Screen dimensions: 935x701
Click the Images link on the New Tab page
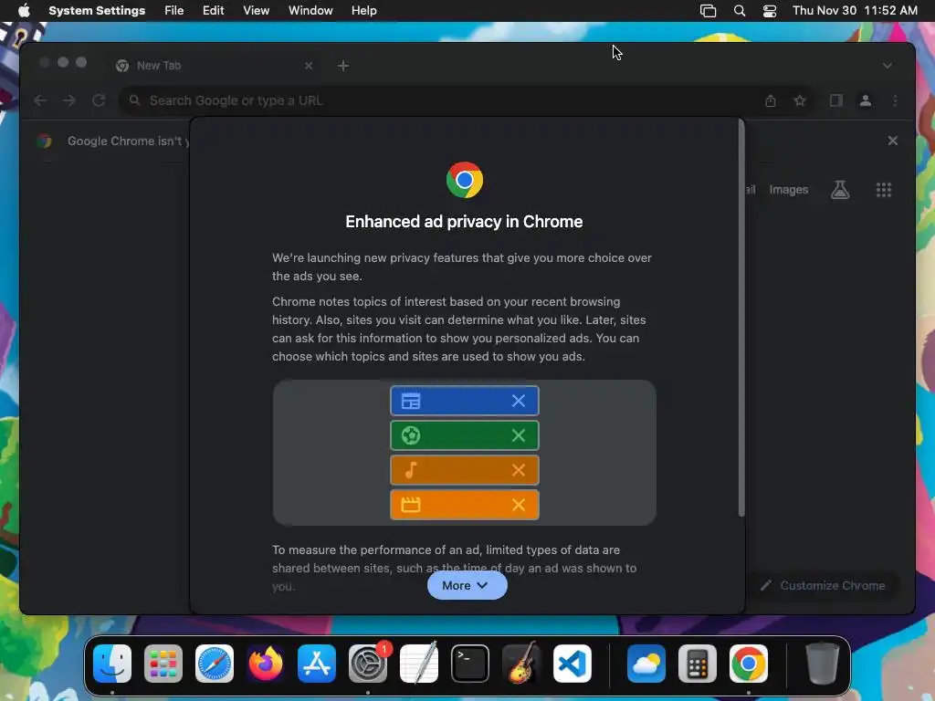[788, 190]
